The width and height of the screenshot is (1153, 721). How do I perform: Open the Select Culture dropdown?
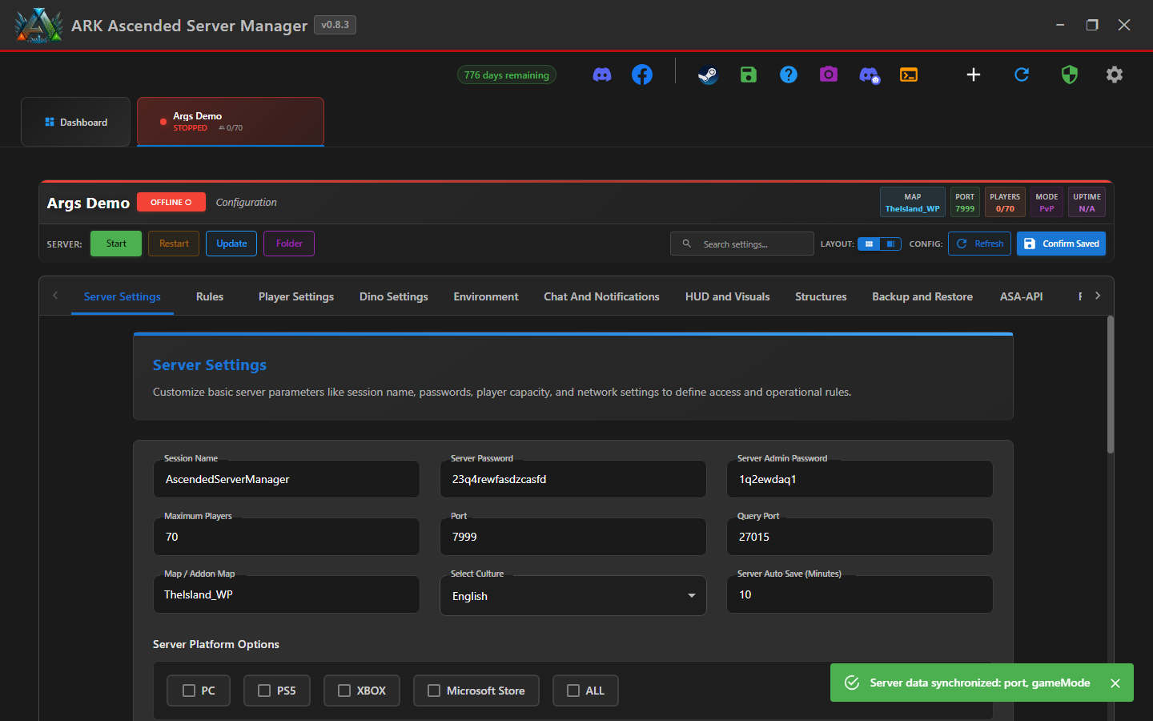[573, 596]
